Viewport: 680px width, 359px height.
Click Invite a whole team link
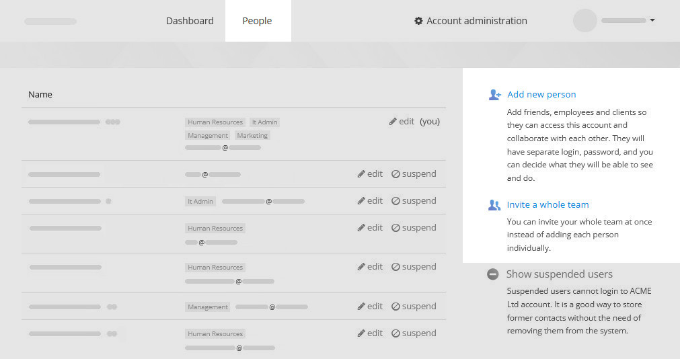(x=547, y=204)
